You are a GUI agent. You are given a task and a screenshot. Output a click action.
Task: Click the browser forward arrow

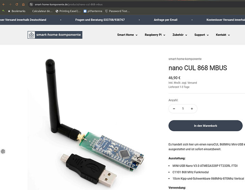(10, 5)
